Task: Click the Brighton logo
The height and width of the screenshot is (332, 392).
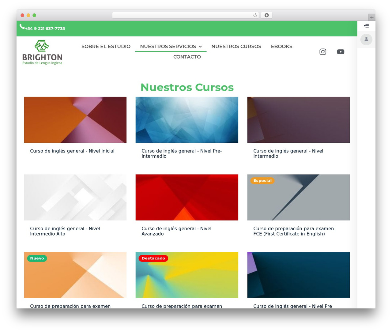Action: [x=42, y=52]
